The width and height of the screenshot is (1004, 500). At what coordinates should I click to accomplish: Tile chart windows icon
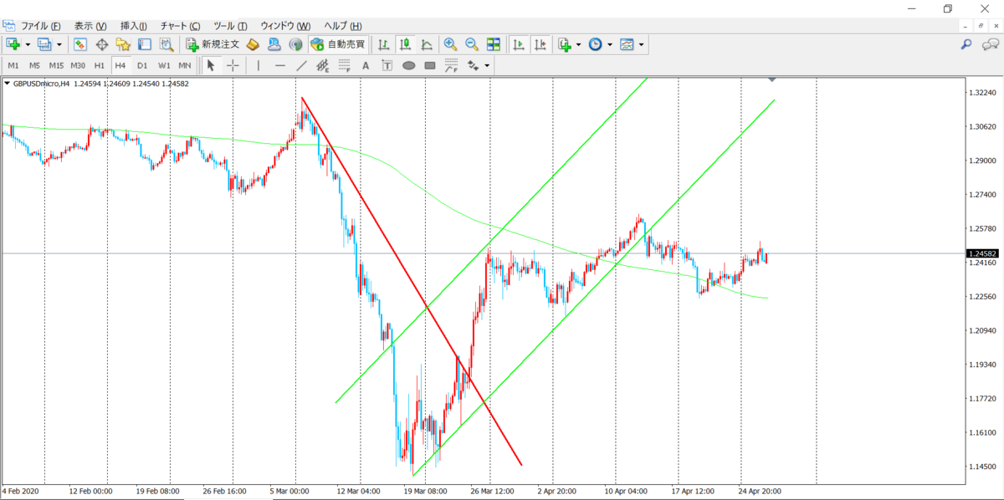(494, 44)
